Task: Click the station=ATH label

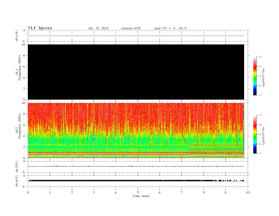Action: pyautogui.click(x=131, y=28)
